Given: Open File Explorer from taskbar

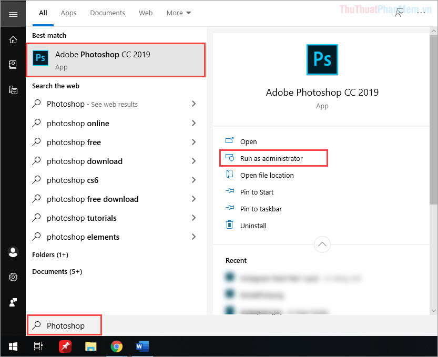Looking at the screenshot, I should (x=91, y=346).
